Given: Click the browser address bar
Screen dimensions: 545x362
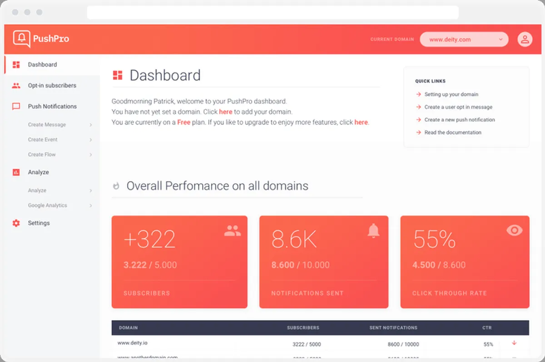Looking at the screenshot, I should coord(272,12).
